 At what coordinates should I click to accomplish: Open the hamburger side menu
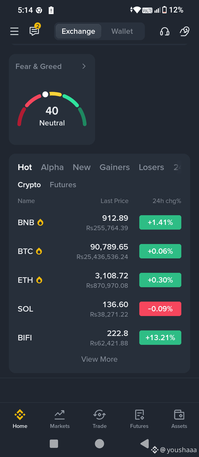[x=14, y=31]
